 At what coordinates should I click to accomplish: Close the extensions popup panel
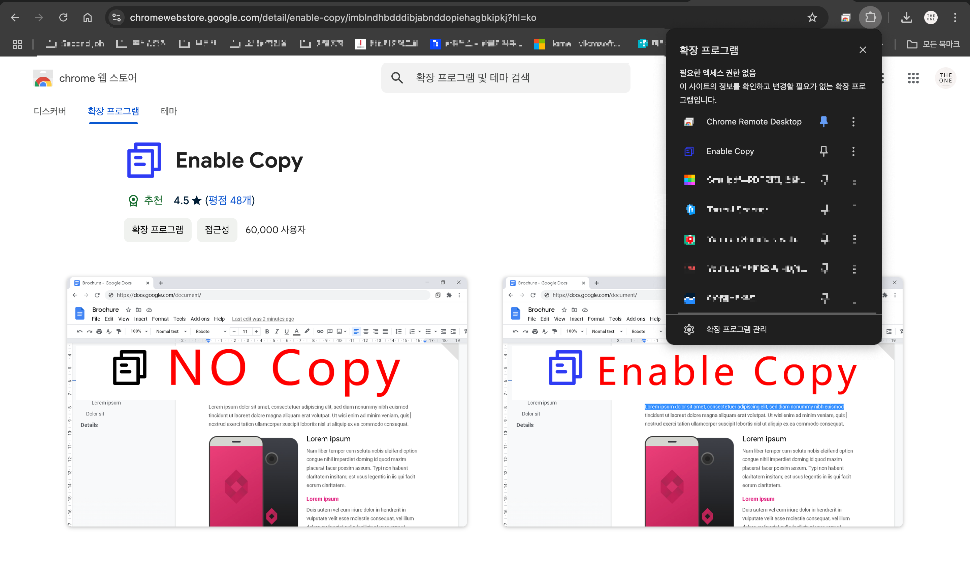coord(863,50)
